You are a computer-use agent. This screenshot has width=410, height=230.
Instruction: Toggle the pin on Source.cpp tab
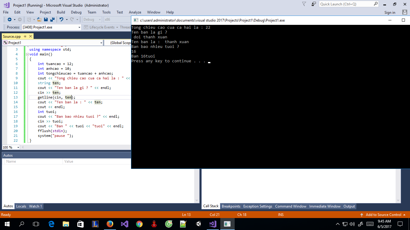pos(25,37)
